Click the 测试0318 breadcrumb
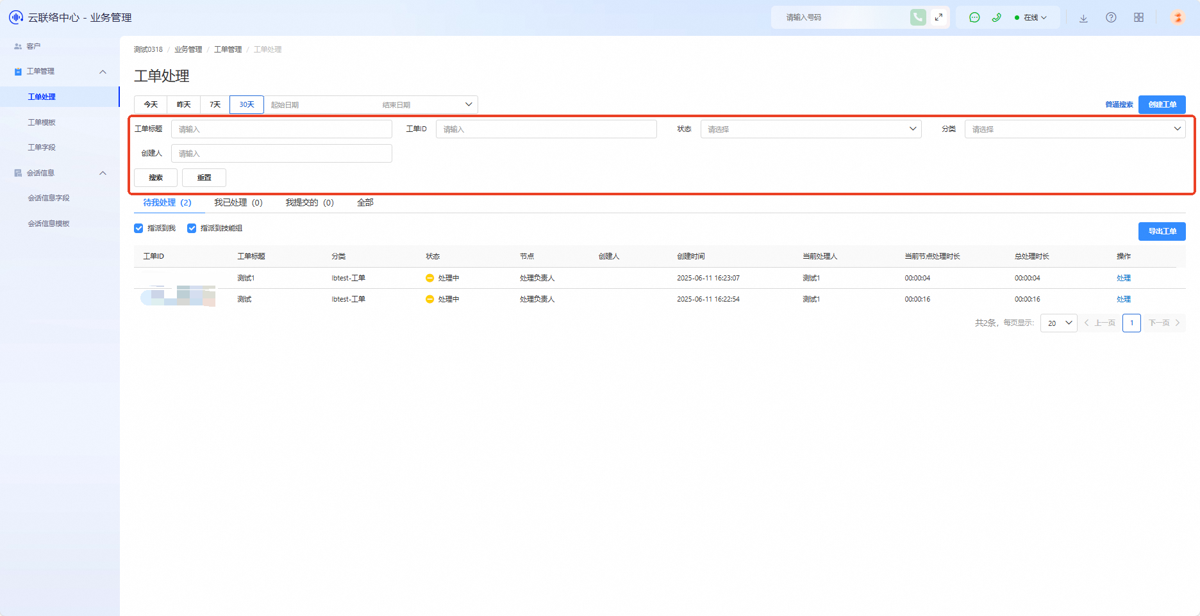 pos(148,49)
